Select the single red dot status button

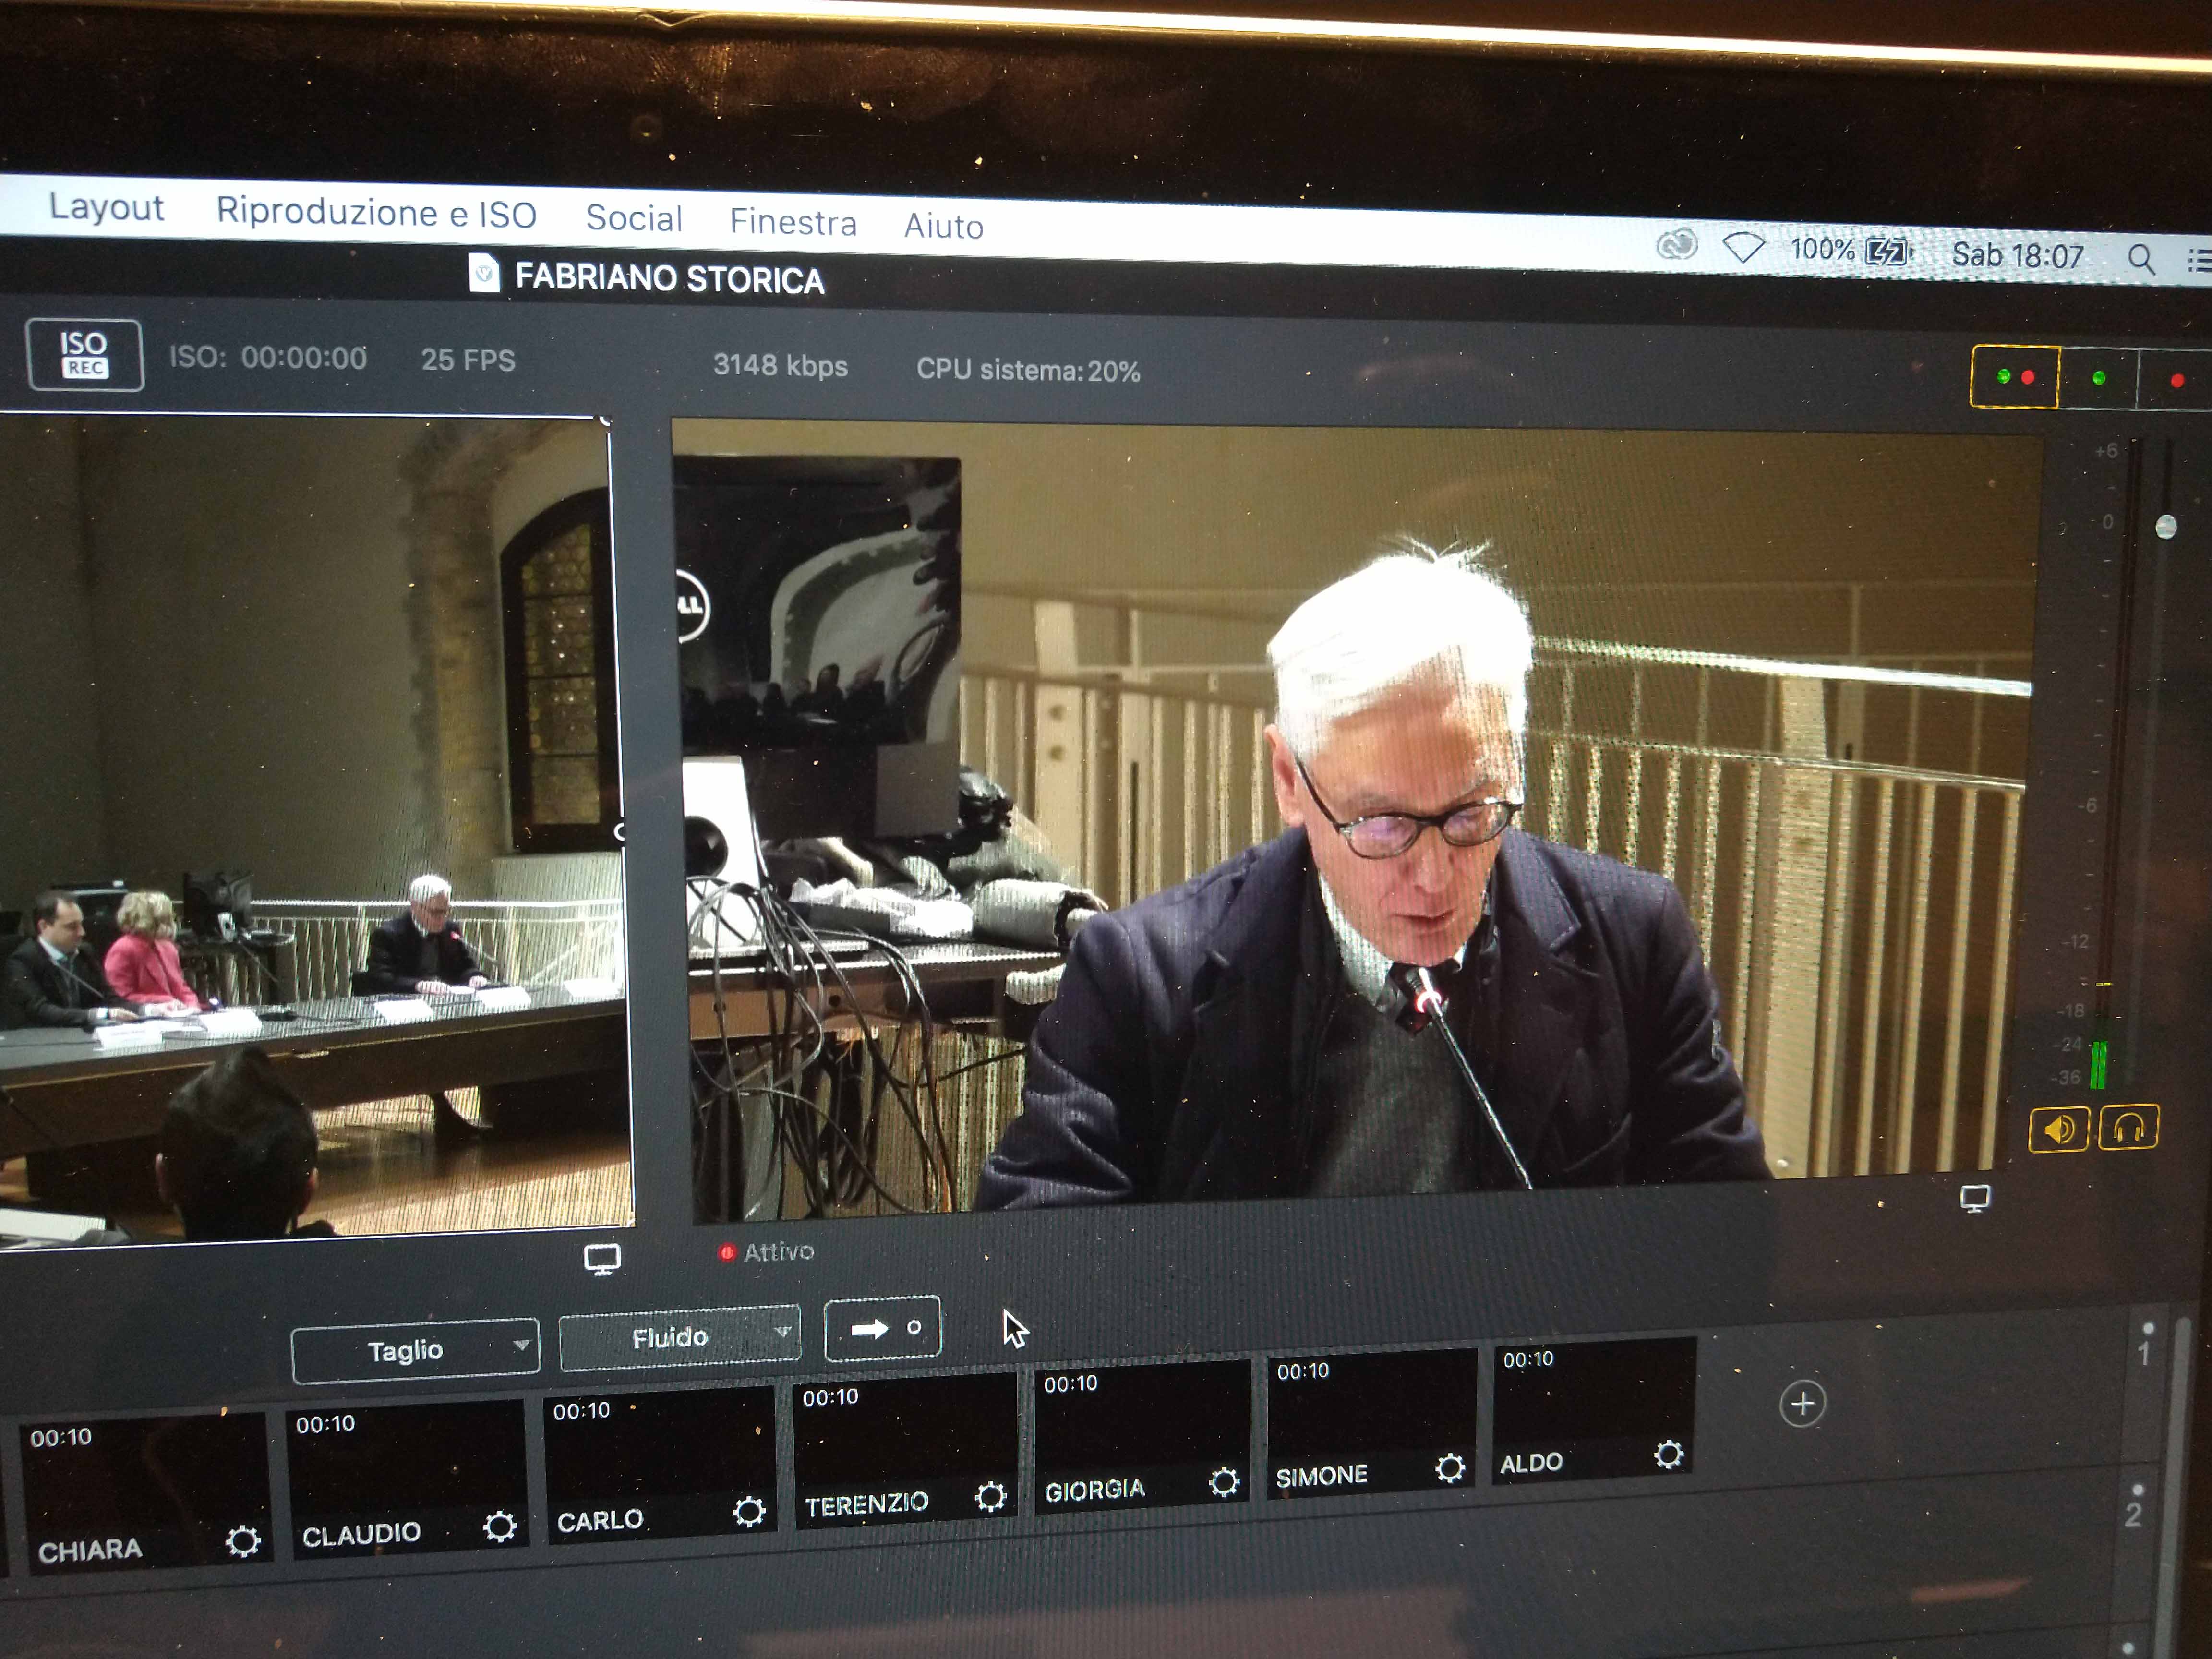2175,380
